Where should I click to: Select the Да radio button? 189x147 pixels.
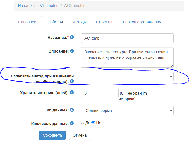pyautogui.click(x=82, y=122)
